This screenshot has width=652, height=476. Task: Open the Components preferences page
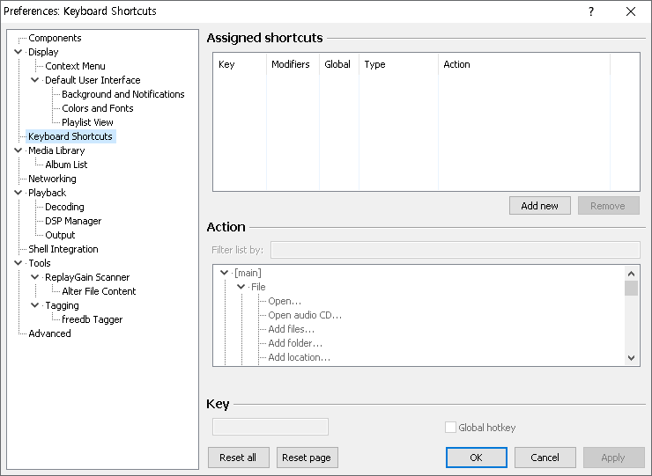click(55, 38)
